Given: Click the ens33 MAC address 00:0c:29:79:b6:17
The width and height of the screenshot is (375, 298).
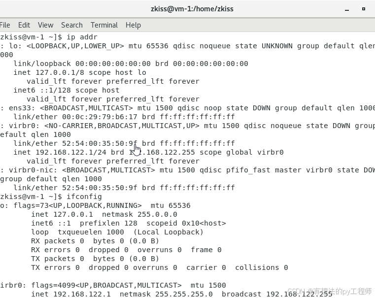Looking at the screenshot, I should pyautogui.click(x=100, y=117).
